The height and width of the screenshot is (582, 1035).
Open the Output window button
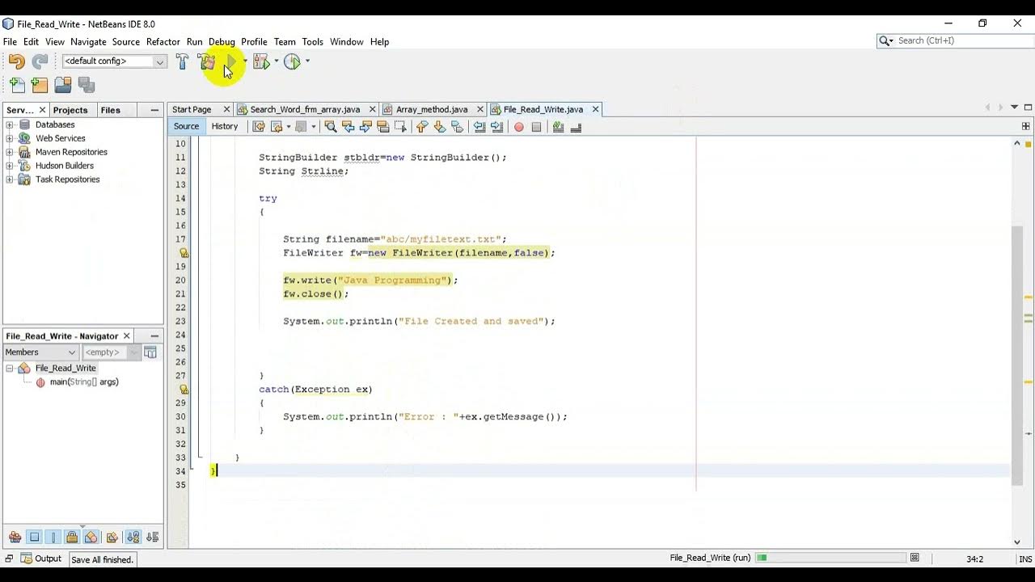40,559
